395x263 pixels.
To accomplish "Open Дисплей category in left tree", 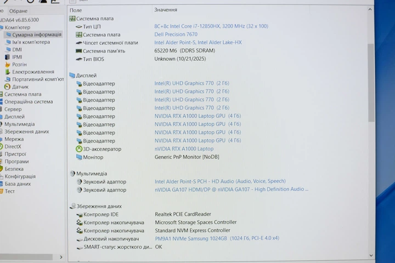I will 14,117.
